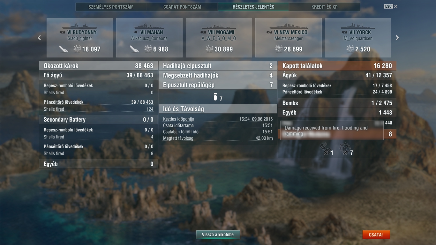Click the Kapott találatok header row
The height and width of the screenshot is (245, 436).
point(337,66)
